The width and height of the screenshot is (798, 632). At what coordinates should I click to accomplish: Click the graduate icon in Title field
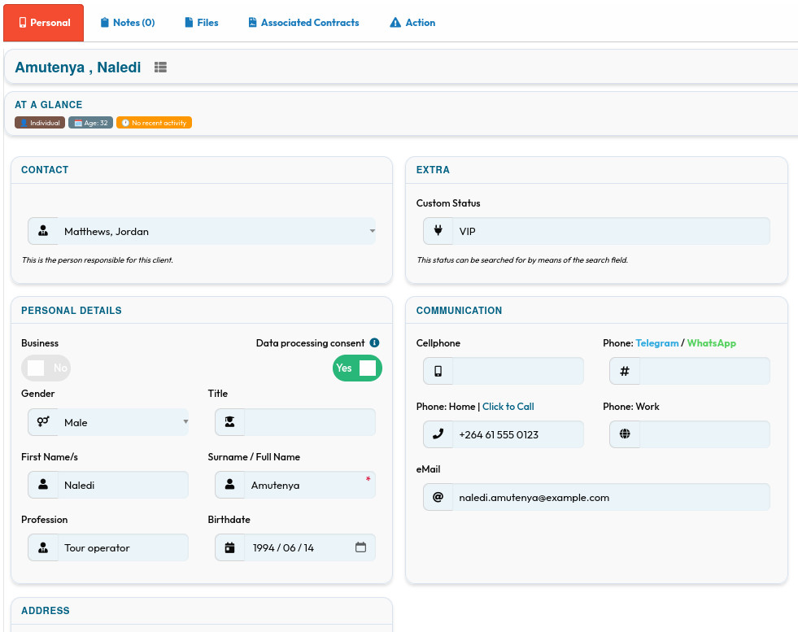pyautogui.click(x=230, y=422)
